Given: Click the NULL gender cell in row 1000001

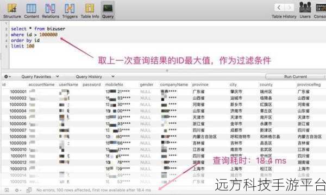Looking at the screenshot, I should 146,92.
